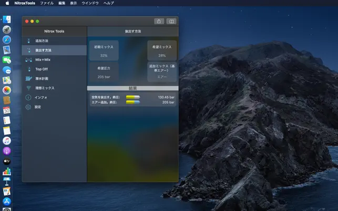Viewport: 338px width, 211px height.
Task: Click the 空気を抜出す。終圧 label
Action: (x=106, y=97)
